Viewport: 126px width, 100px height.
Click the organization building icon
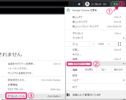(68, 95)
